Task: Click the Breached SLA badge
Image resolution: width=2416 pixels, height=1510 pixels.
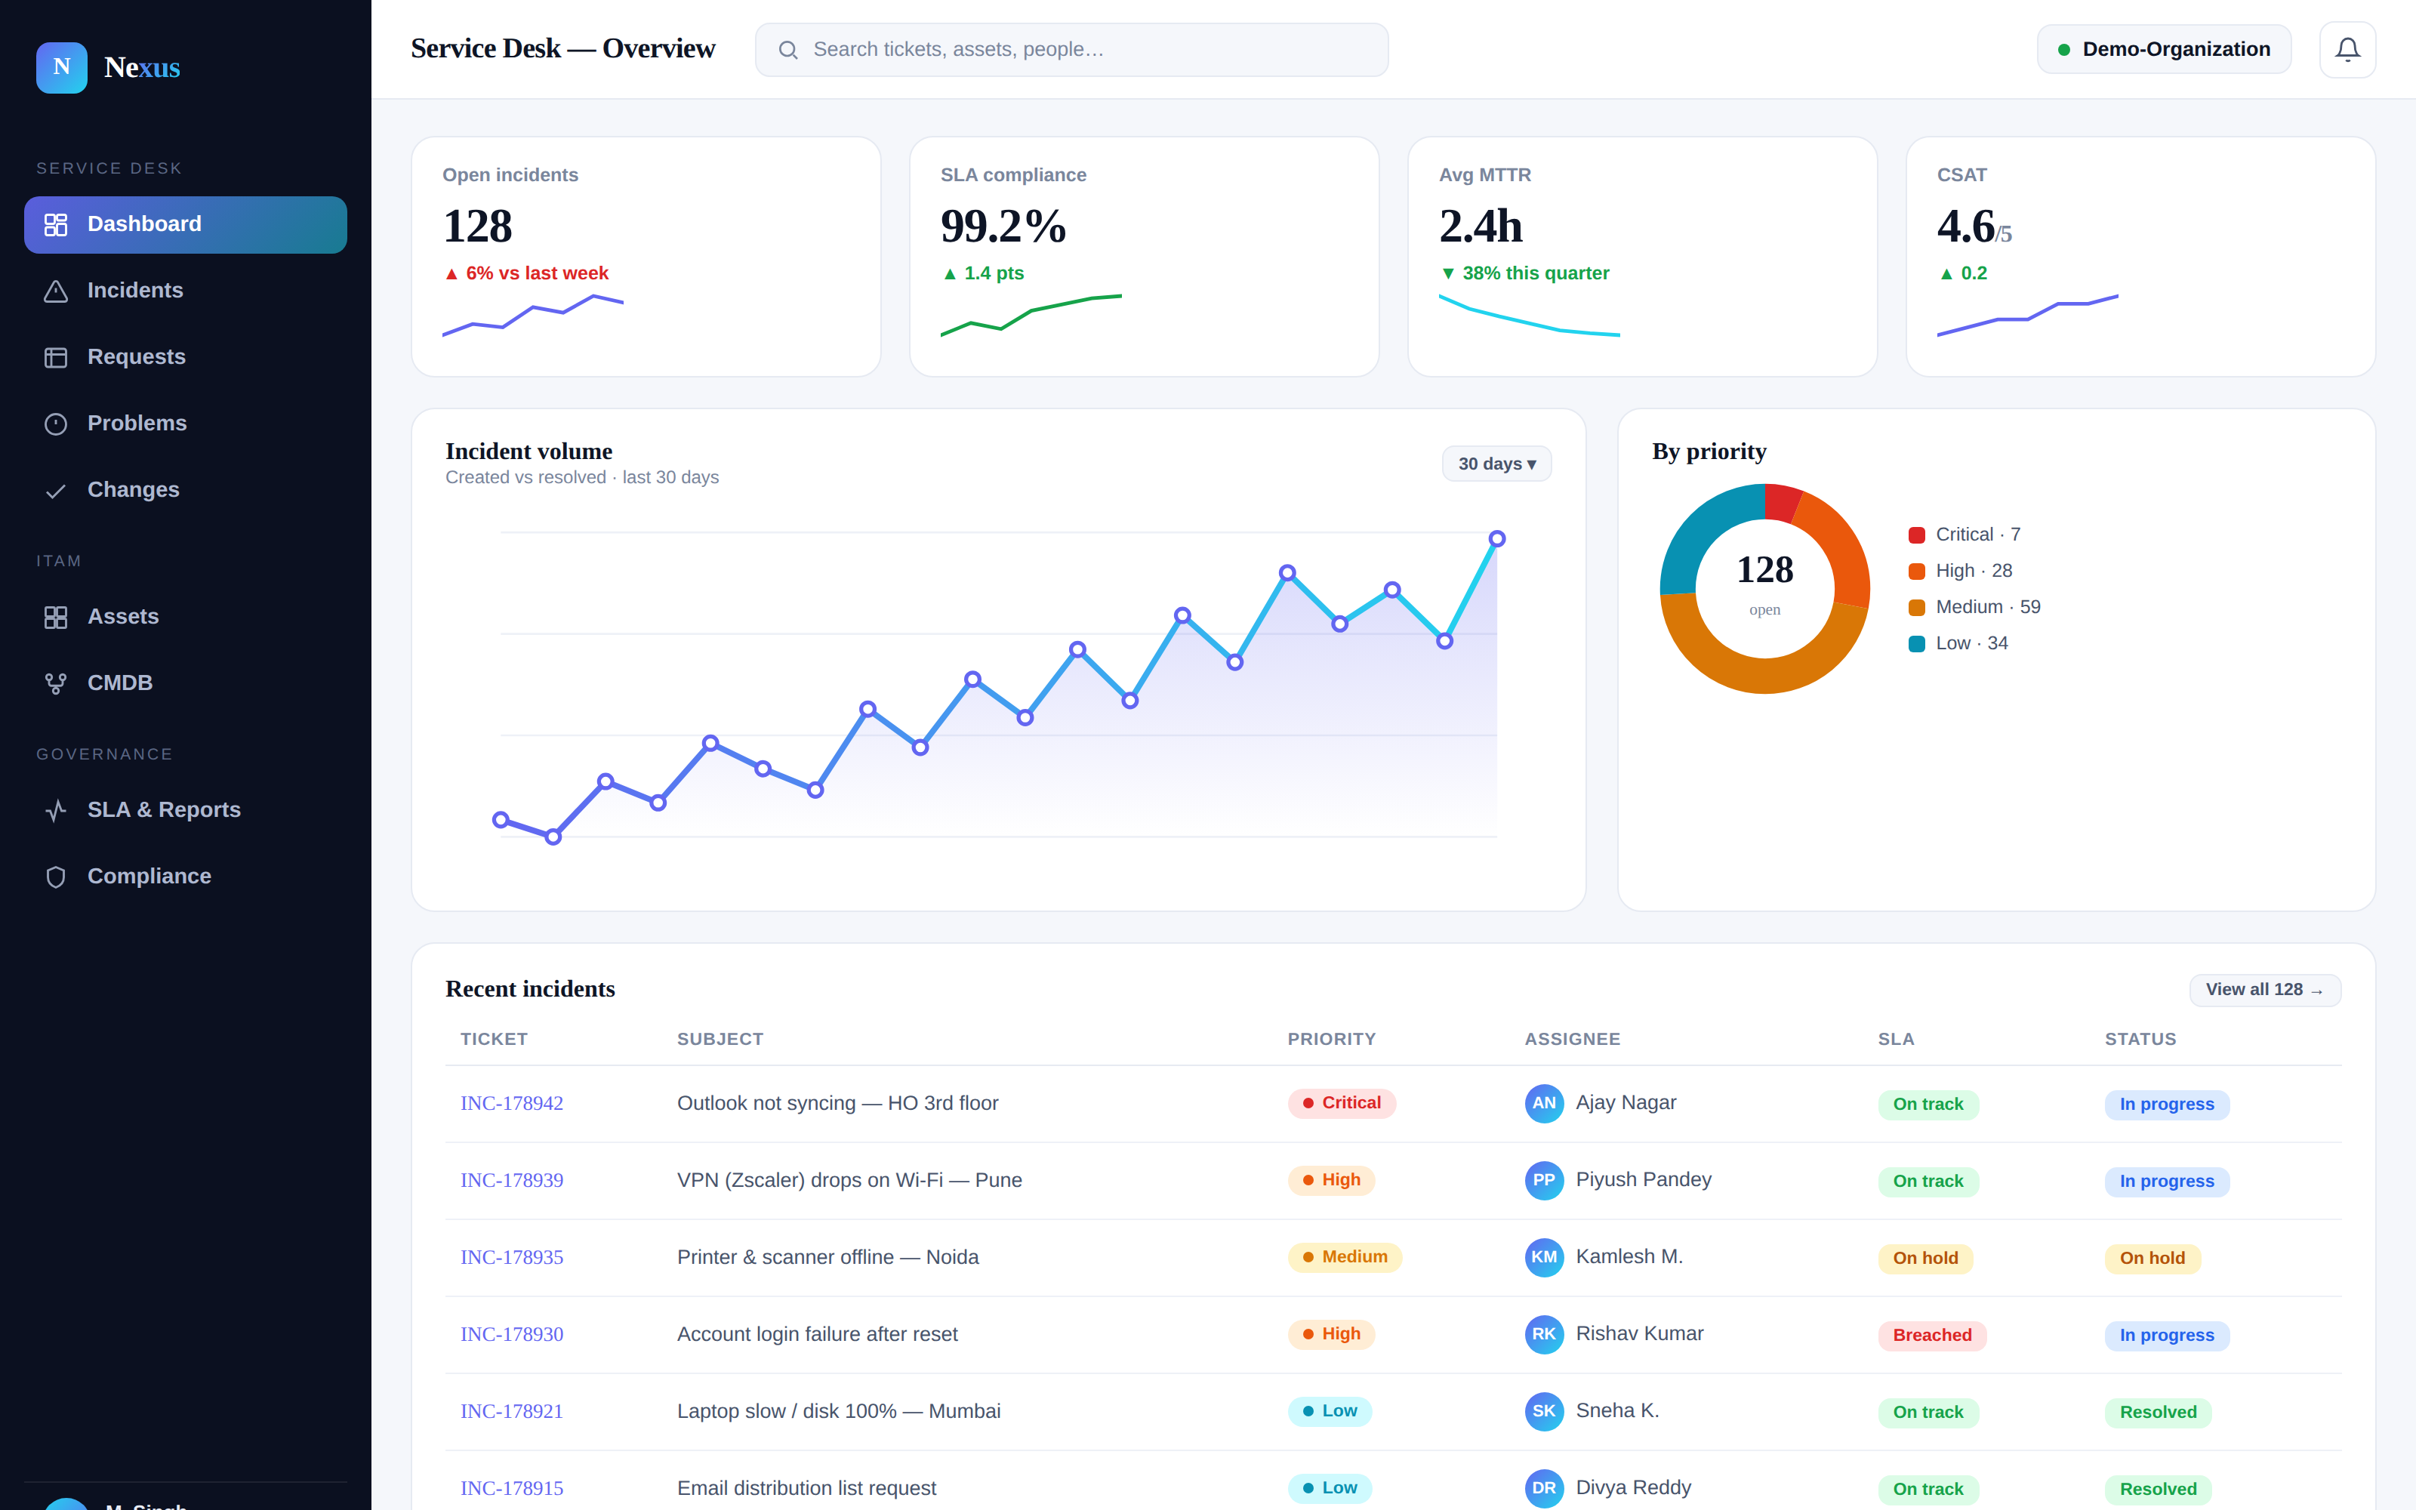Action: click(x=1932, y=1336)
